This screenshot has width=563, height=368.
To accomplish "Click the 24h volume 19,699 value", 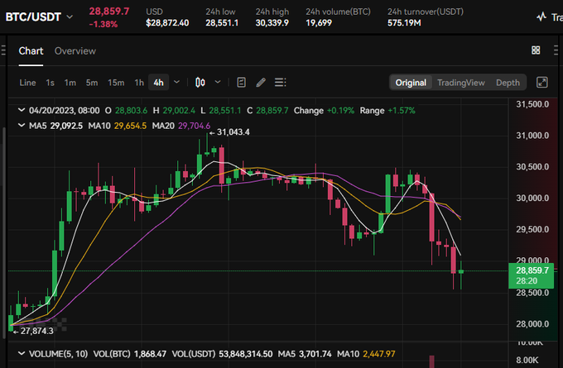I will [319, 23].
